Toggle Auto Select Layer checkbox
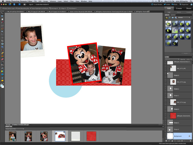 click(x=3, y=8)
